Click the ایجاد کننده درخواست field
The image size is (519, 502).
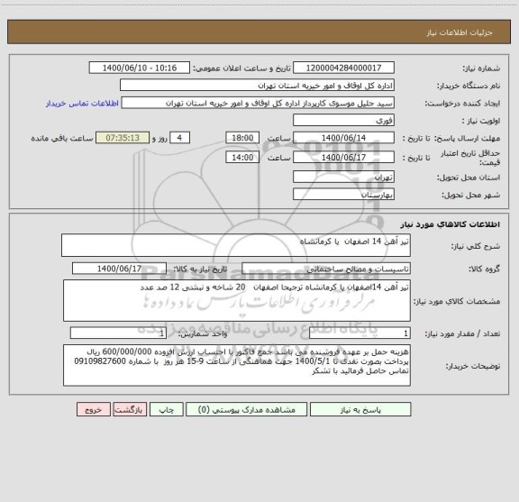click(x=258, y=103)
